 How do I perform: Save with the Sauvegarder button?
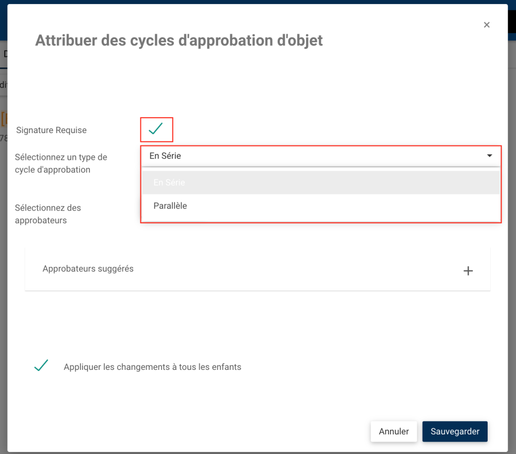click(455, 431)
